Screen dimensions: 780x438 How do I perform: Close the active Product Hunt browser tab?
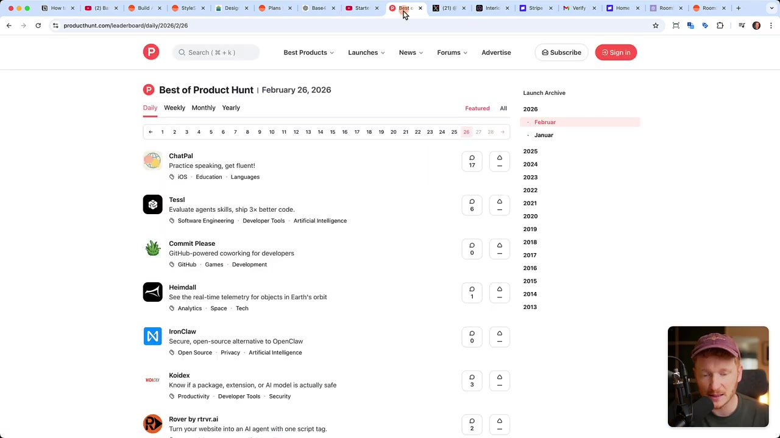coord(420,8)
